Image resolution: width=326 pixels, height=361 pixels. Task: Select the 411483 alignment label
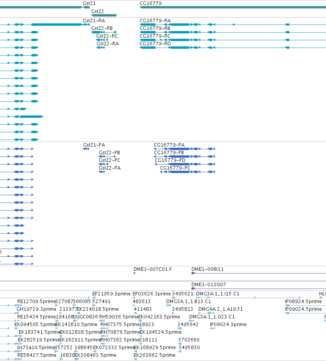pyautogui.click(x=143, y=309)
